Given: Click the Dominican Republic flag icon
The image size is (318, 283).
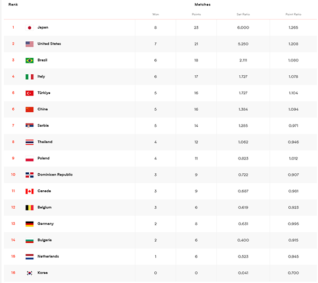Looking at the screenshot, I should (29, 175).
